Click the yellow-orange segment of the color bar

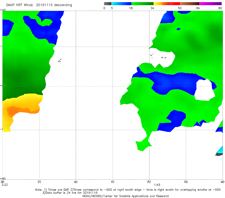pyautogui.click(x=161, y=4)
